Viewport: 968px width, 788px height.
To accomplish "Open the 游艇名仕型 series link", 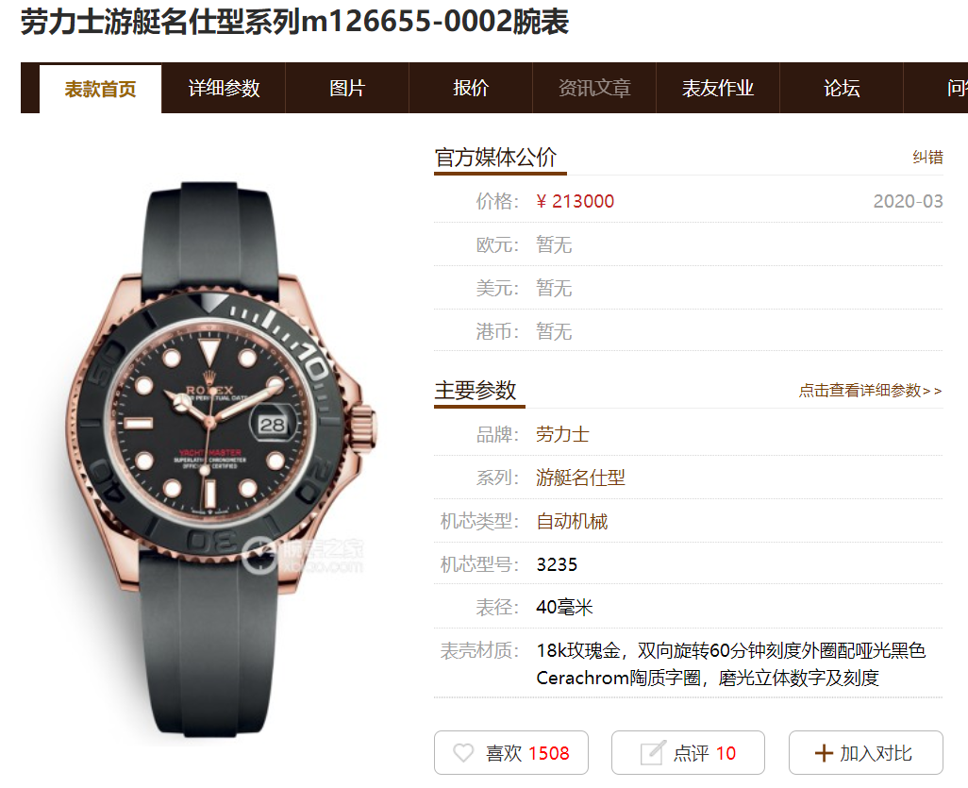I will (x=580, y=478).
